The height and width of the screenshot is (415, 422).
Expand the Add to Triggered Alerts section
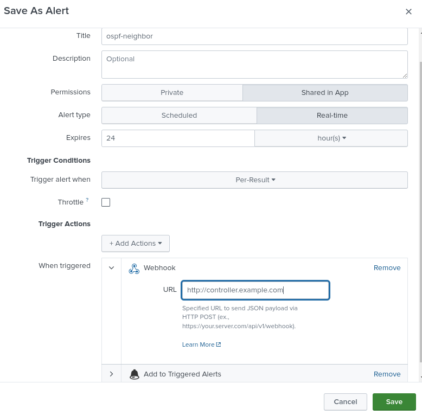pos(111,374)
